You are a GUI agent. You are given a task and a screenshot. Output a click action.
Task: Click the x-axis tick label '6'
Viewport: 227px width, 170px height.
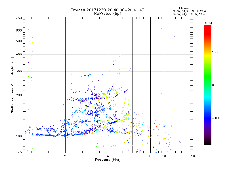[x=133, y=156]
